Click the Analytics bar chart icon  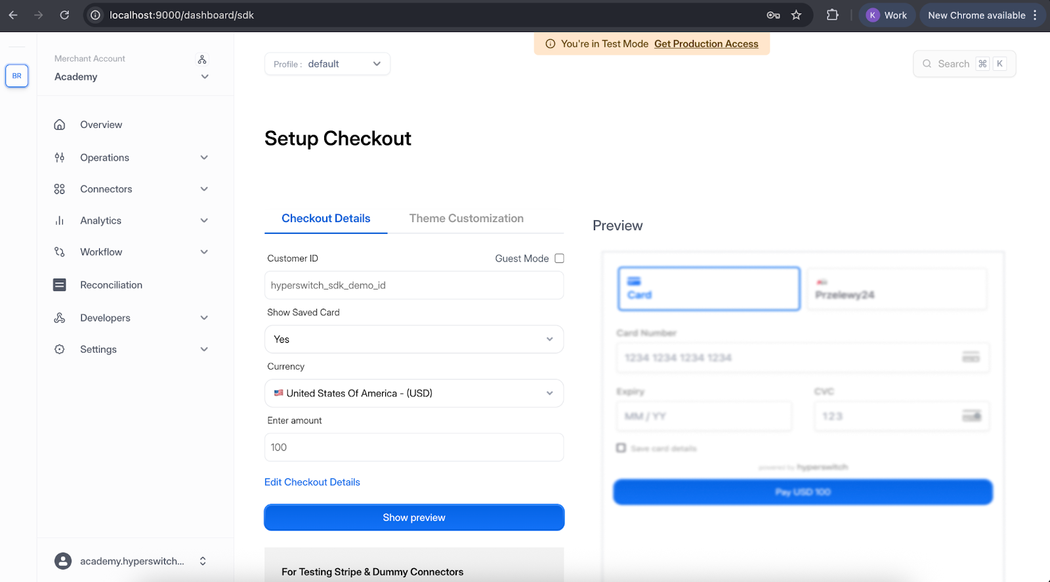point(60,221)
